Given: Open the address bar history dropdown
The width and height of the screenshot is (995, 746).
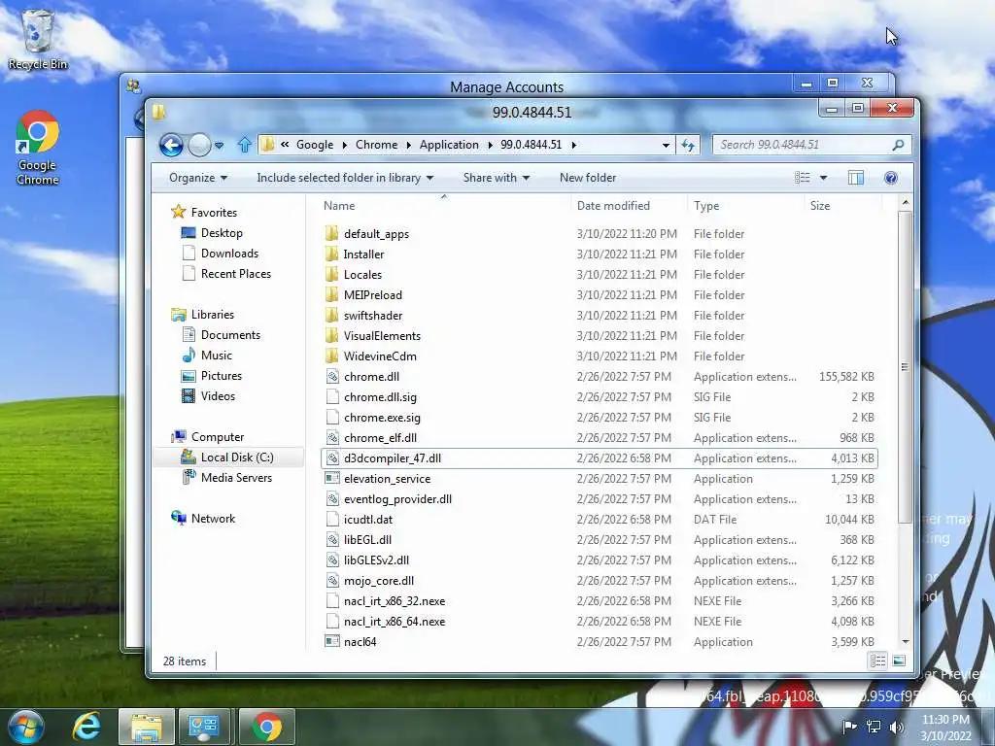Looking at the screenshot, I should point(666,146).
